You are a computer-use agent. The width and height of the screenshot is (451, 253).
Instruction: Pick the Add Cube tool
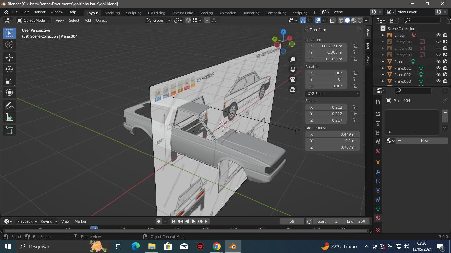(x=9, y=130)
